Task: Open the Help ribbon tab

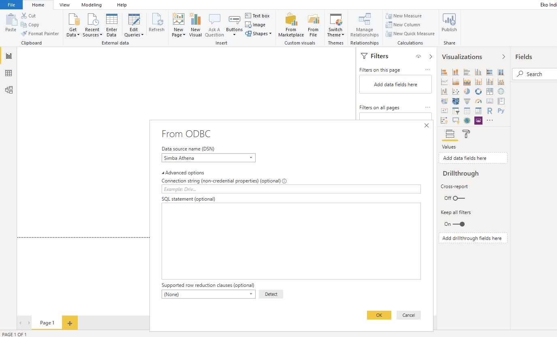Action: pyautogui.click(x=122, y=5)
